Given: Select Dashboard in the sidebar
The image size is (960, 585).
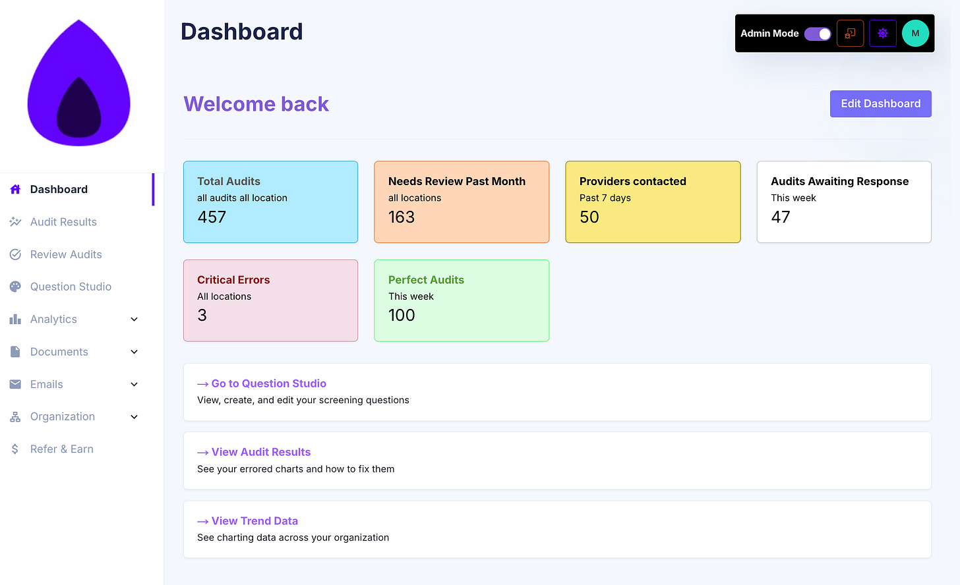Looking at the screenshot, I should [77, 190].
